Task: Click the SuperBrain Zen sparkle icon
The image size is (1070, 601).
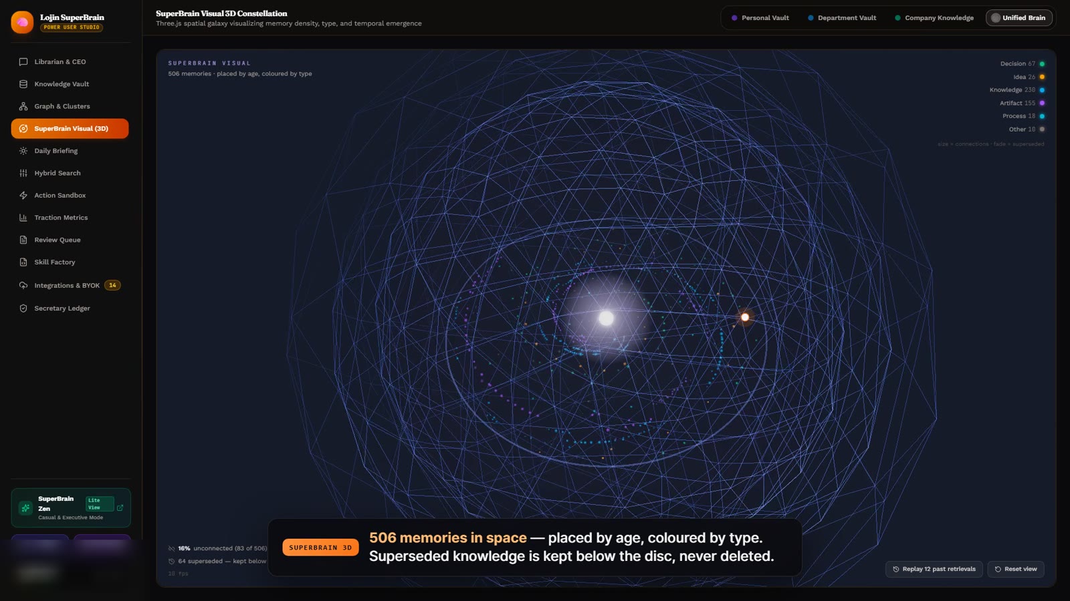Action: (x=25, y=508)
